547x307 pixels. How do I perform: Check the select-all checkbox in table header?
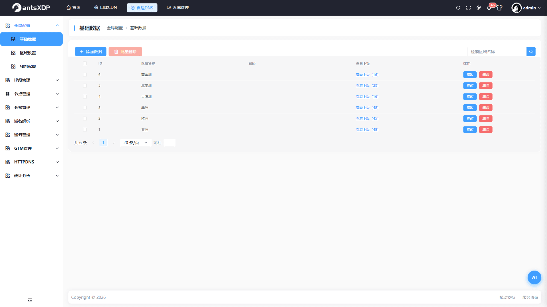point(85,63)
